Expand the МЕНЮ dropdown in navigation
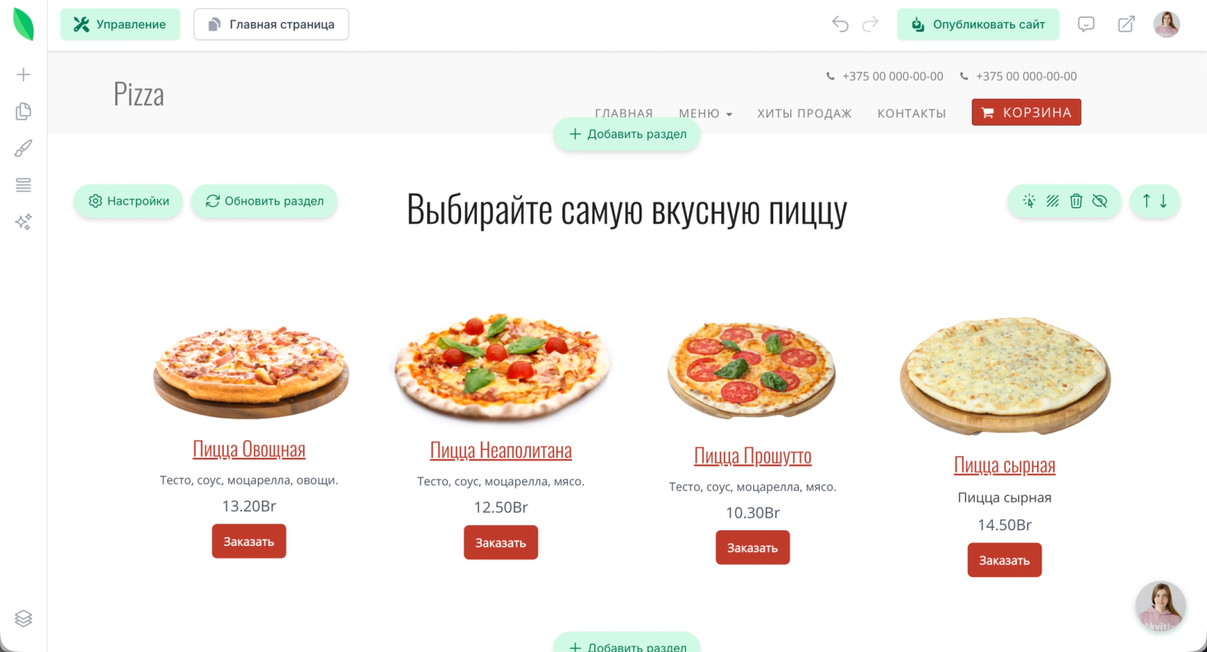The image size is (1207, 652). click(706, 113)
